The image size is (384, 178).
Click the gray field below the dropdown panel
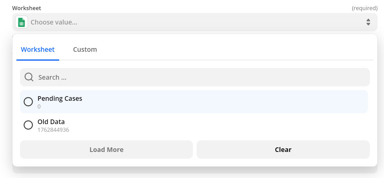[x=195, y=170]
